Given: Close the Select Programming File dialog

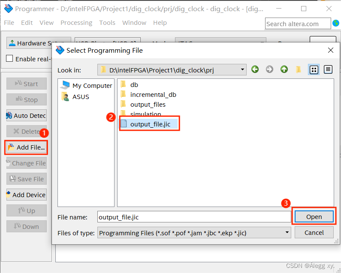Looking at the screenshot, I should coord(331,50).
